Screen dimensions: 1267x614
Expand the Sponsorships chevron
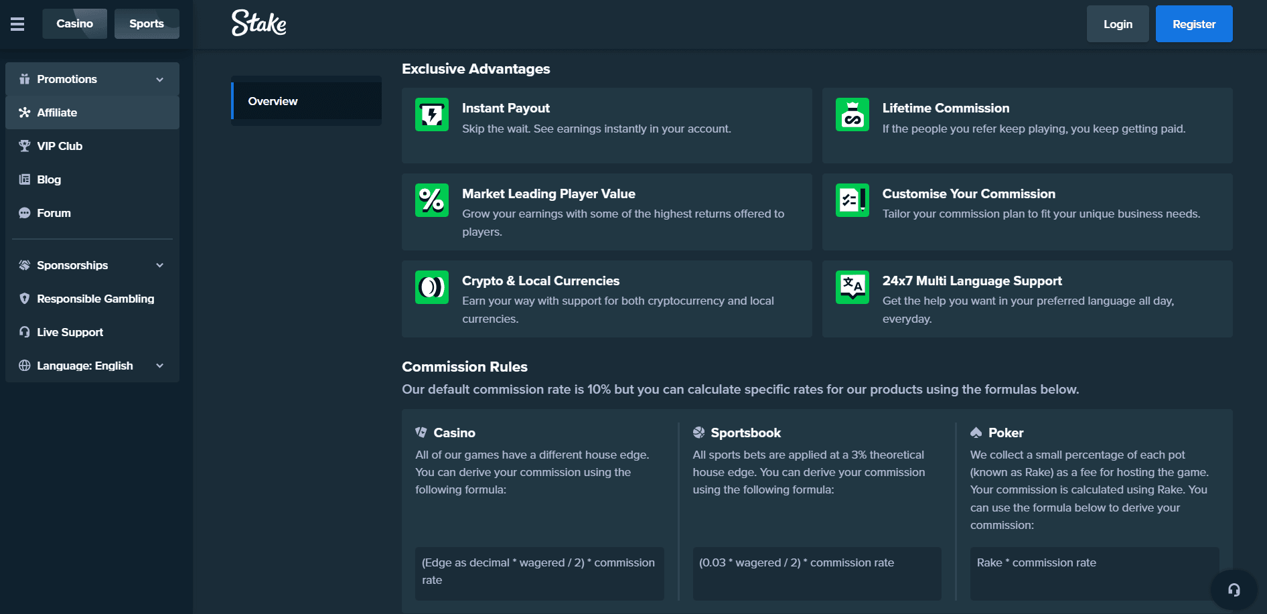(x=160, y=265)
